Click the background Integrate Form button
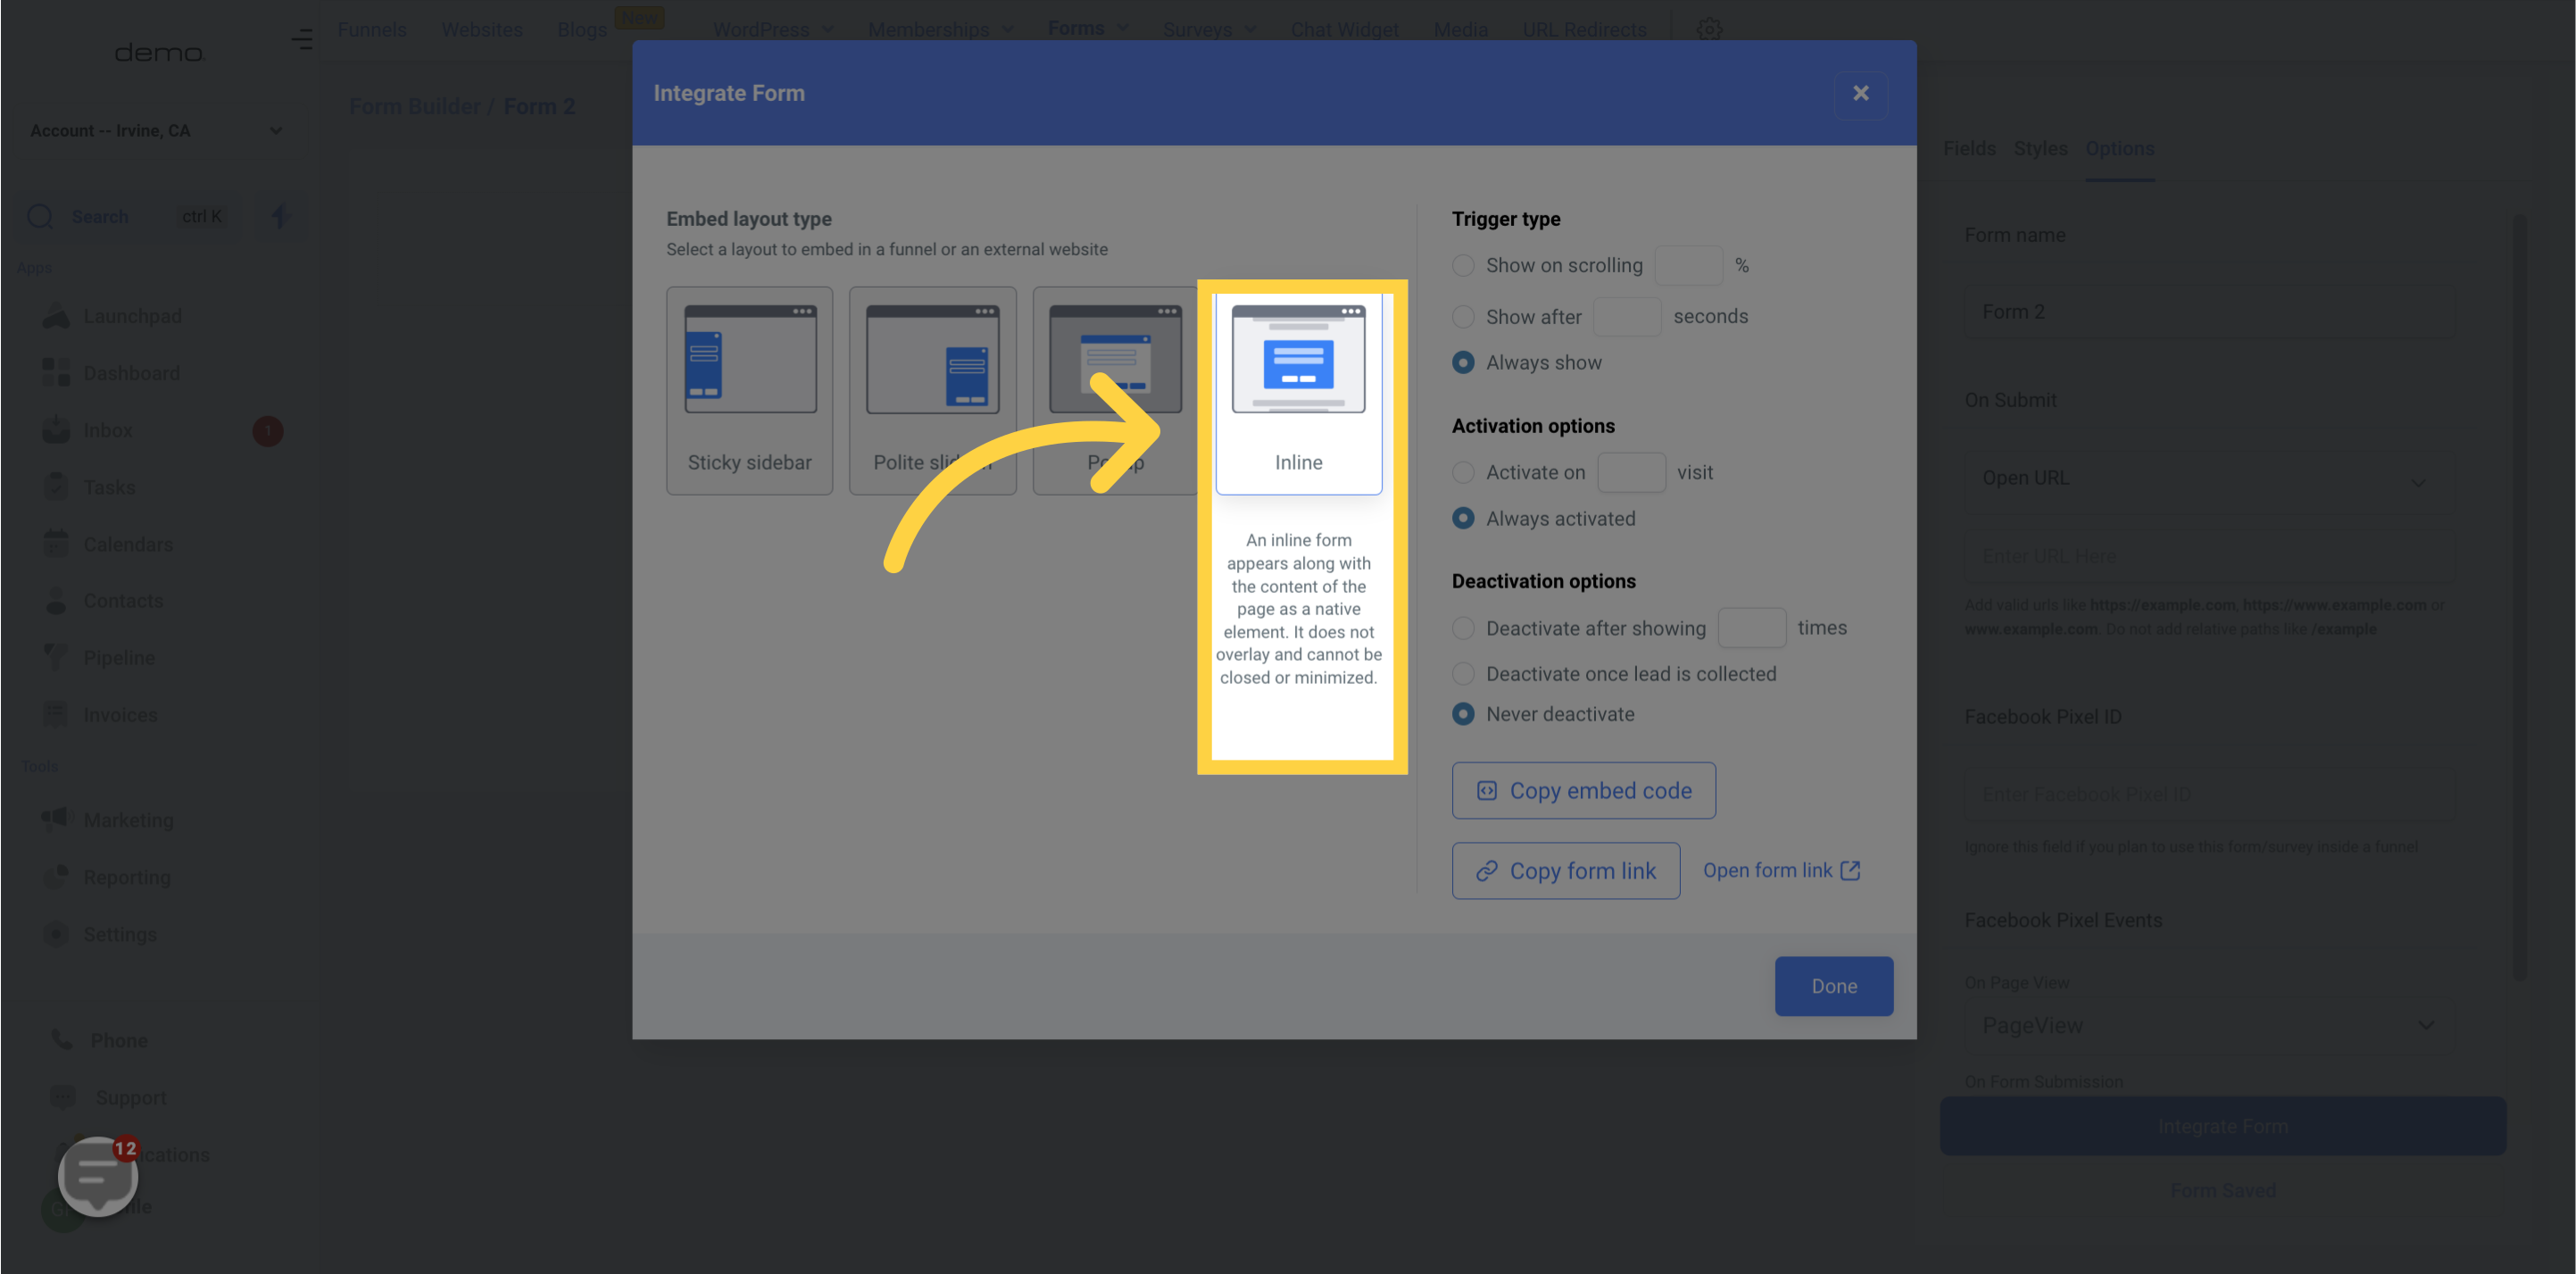The image size is (2576, 1274). 2222,1127
